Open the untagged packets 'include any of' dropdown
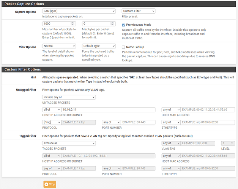Viewport: 238px width, 189px height. (x=69, y=97)
